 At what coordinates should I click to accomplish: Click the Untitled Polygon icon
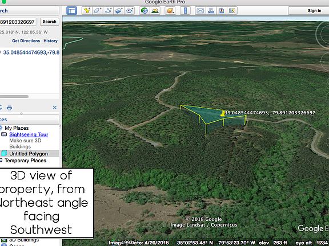[4, 154]
